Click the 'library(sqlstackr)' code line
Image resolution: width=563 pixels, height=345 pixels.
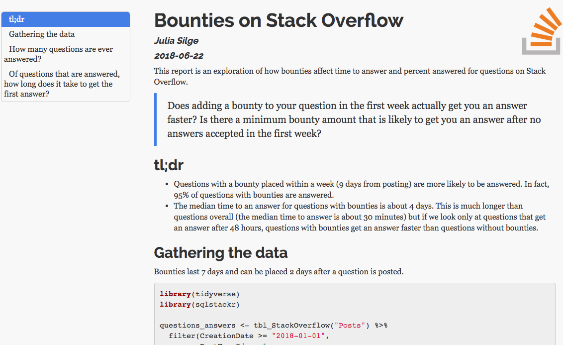click(199, 304)
